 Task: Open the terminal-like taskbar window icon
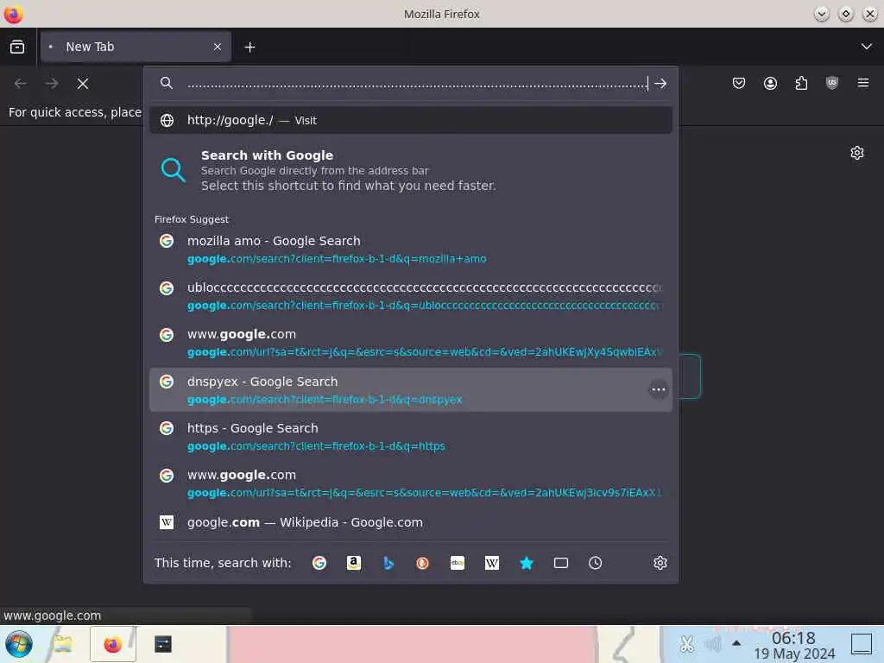pos(163,644)
